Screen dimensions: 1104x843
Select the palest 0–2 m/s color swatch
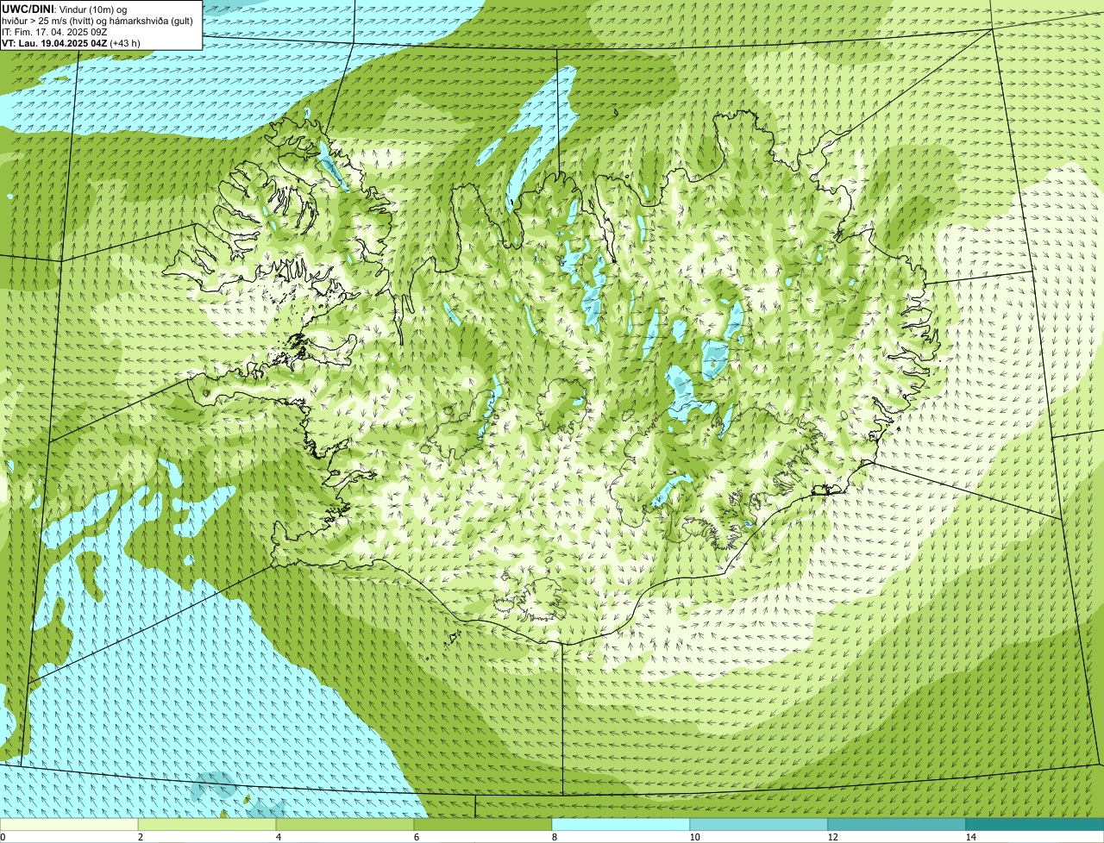(69, 824)
